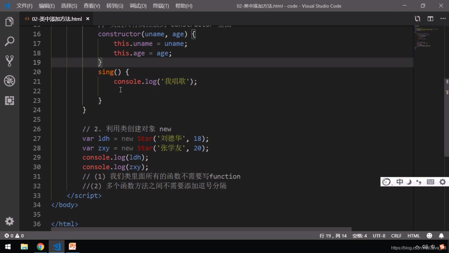Click line number 20 in gutter
This screenshot has height=253, width=449.
pos(37,72)
